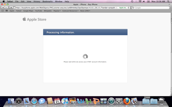Open the Wi-Fi status menu

coord(140,1)
